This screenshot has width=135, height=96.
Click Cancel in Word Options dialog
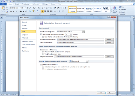tap(111, 93)
